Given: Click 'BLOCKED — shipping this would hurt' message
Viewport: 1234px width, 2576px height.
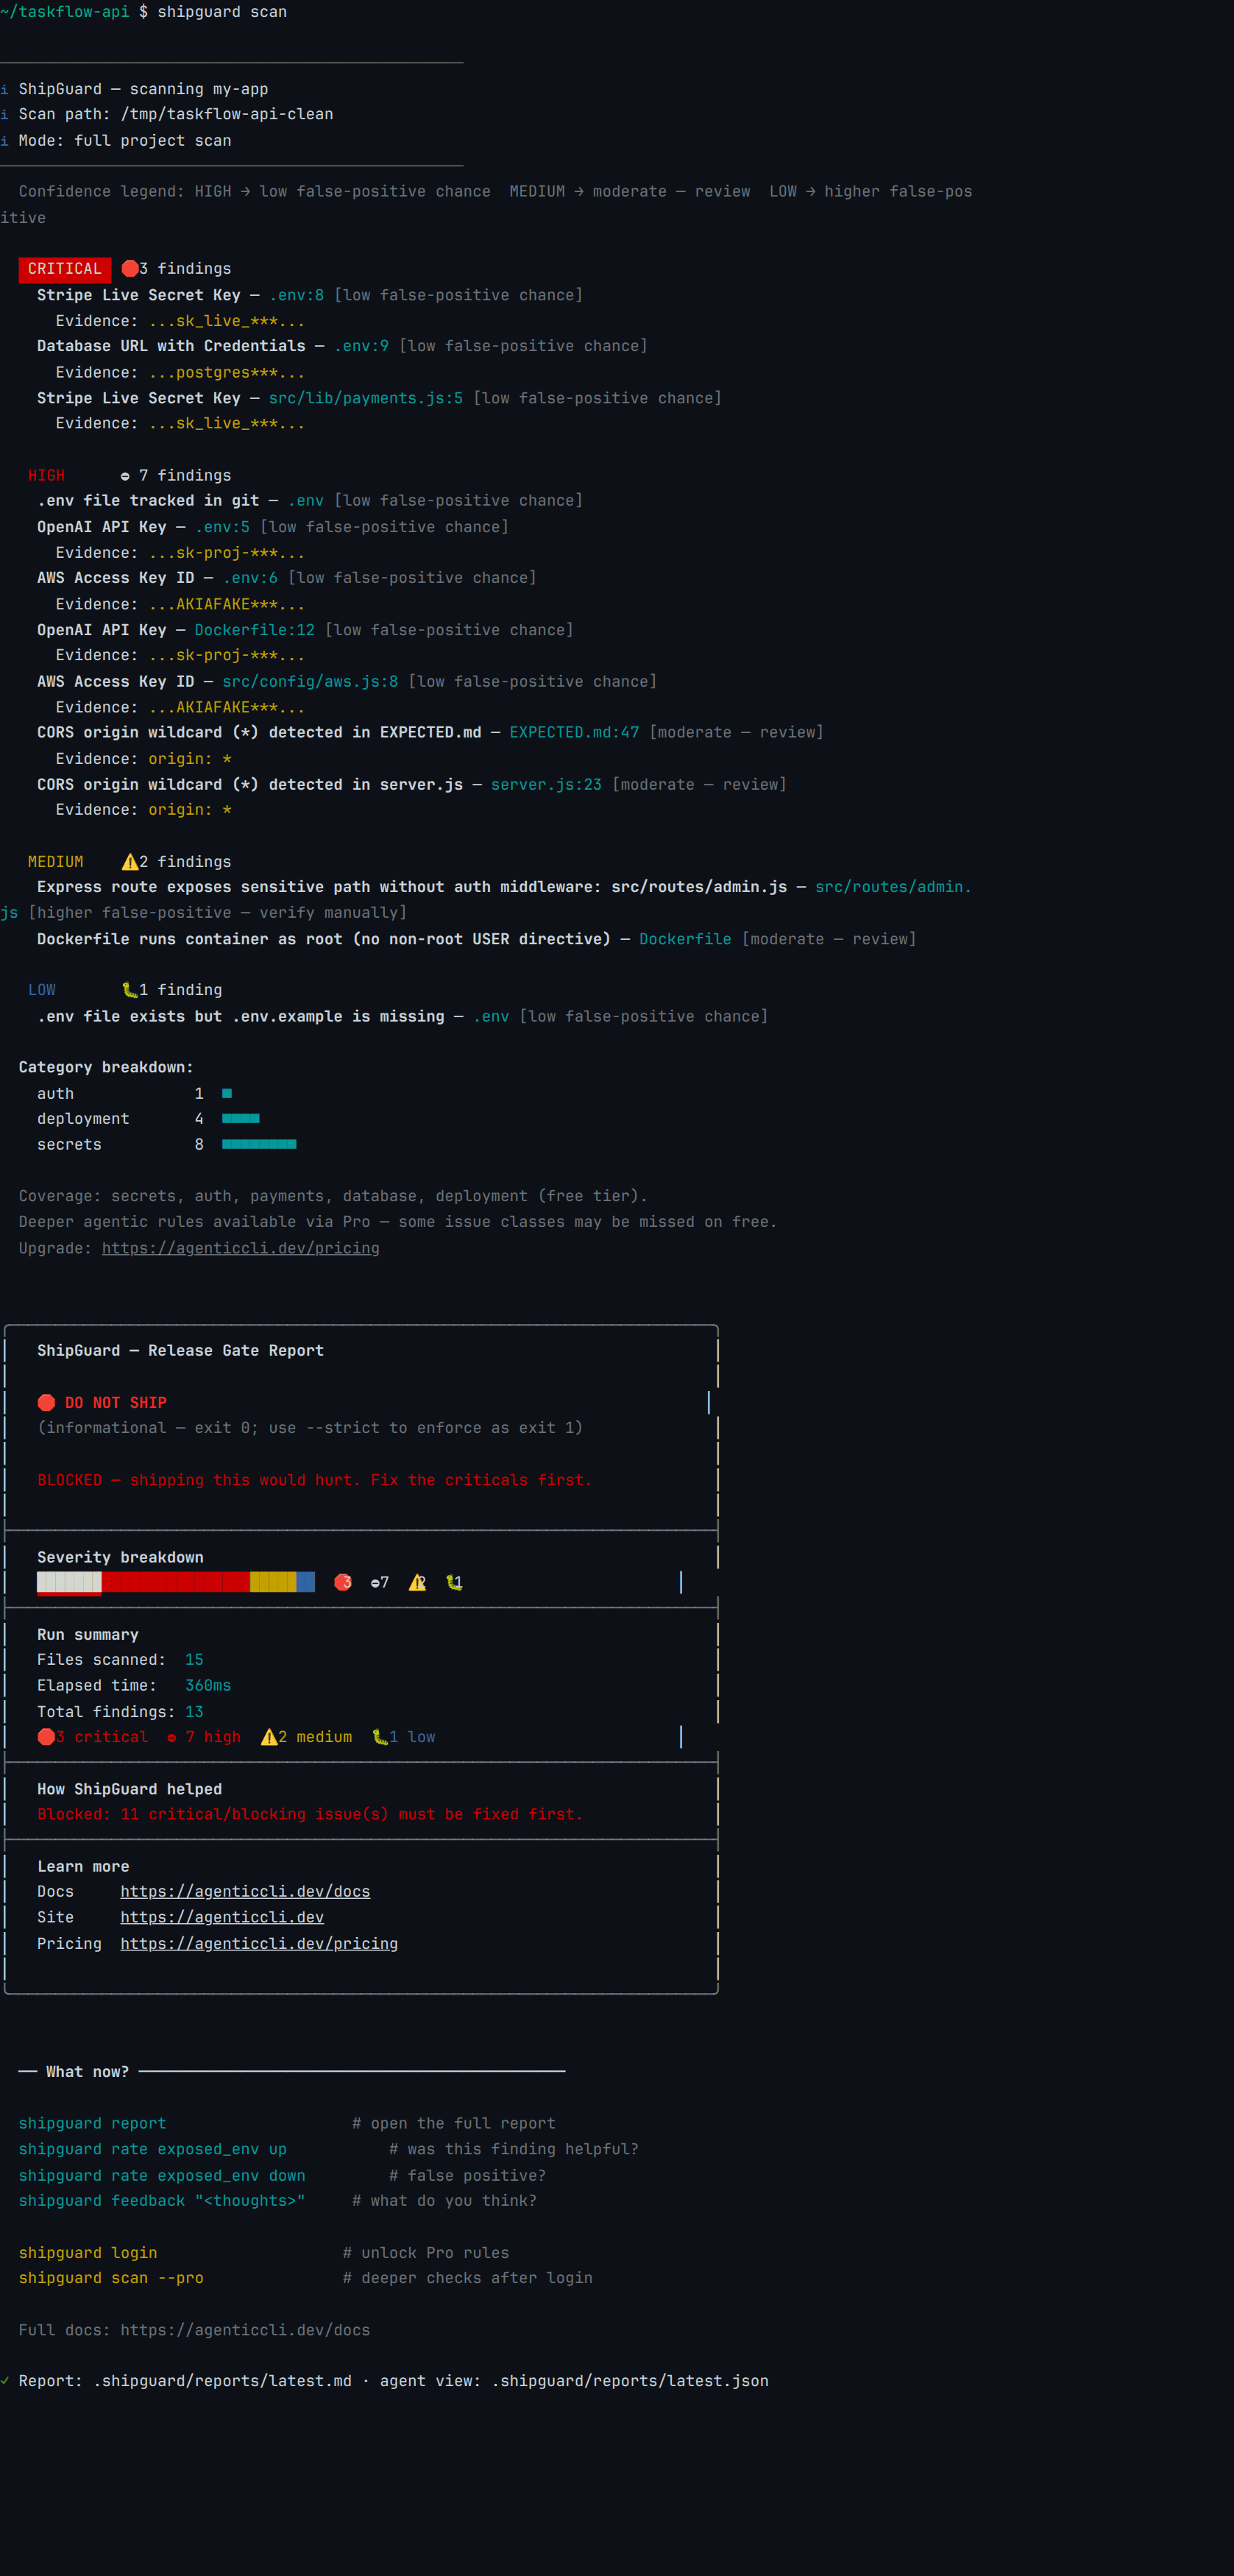Looking at the screenshot, I should tap(314, 1479).
